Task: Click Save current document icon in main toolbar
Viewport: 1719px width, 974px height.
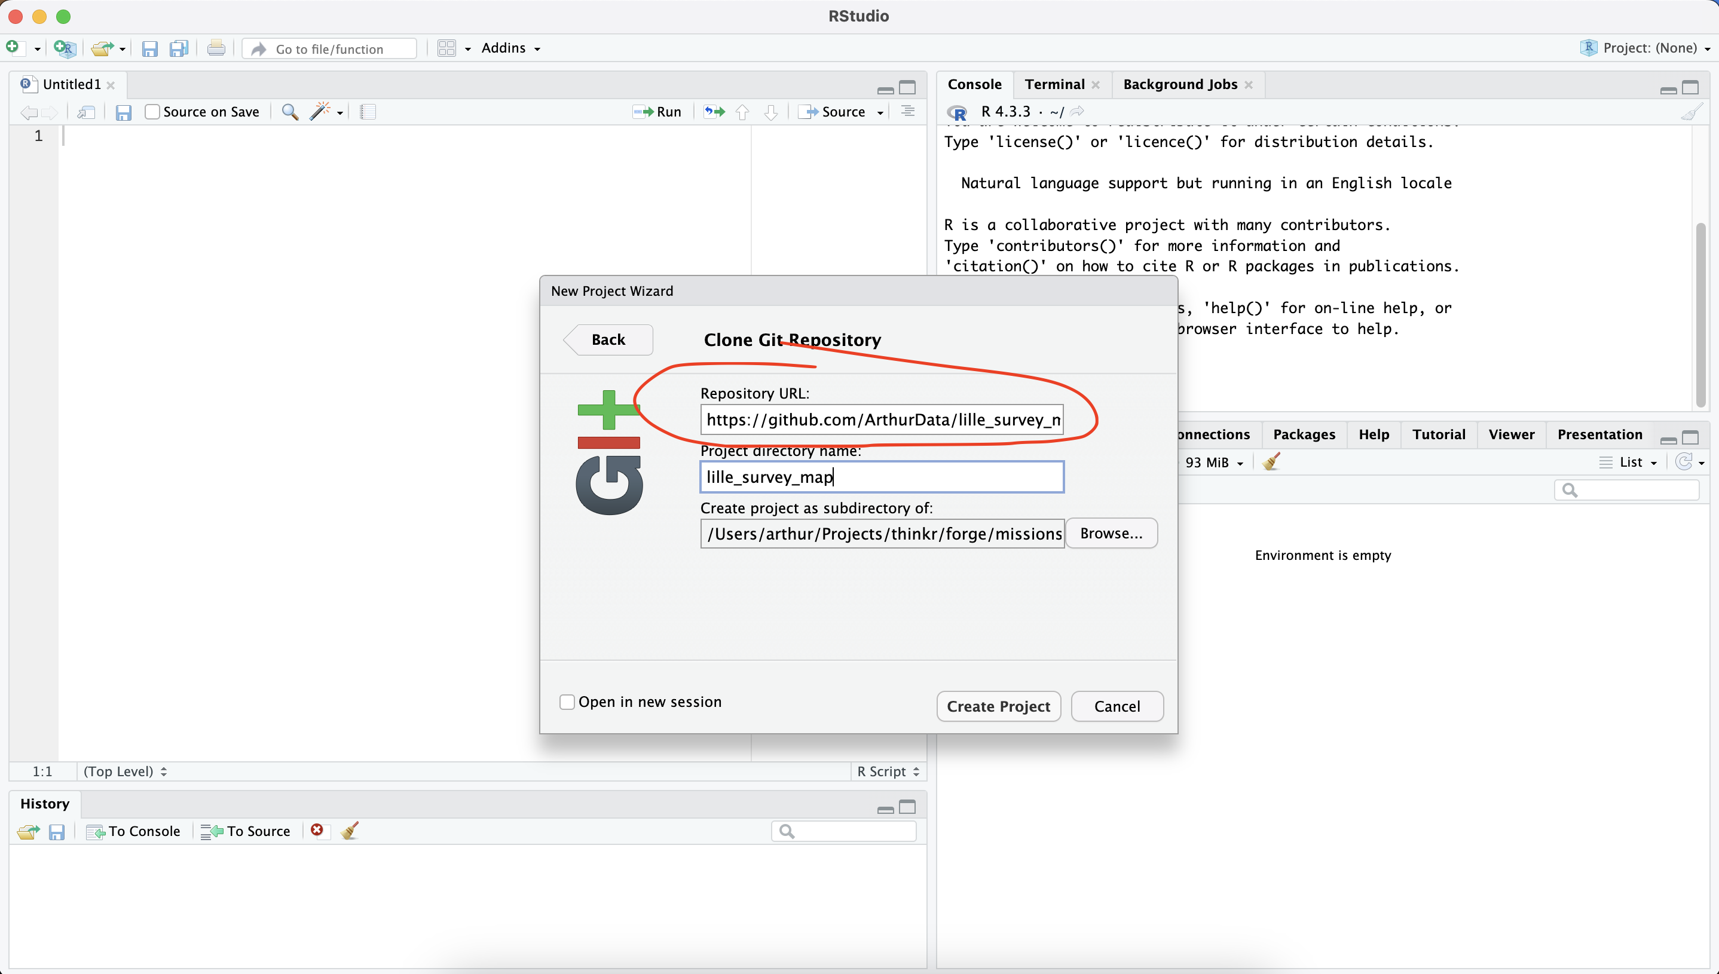Action: pyautogui.click(x=149, y=48)
